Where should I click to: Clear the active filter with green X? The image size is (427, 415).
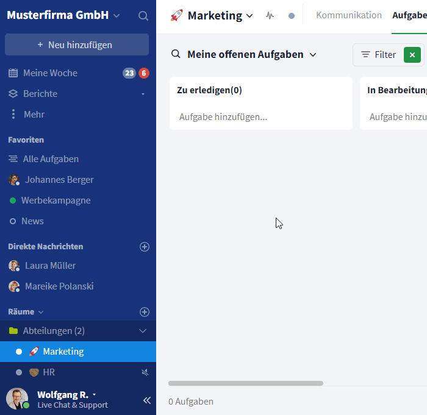[x=412, y=55]
